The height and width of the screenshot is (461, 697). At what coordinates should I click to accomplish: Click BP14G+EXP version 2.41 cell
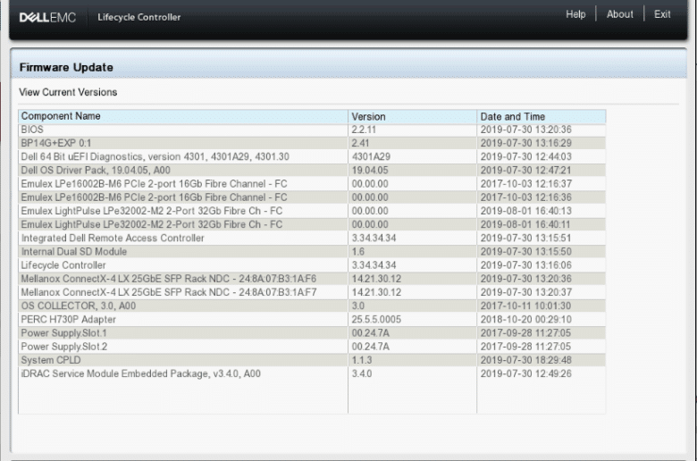point(413,143)
